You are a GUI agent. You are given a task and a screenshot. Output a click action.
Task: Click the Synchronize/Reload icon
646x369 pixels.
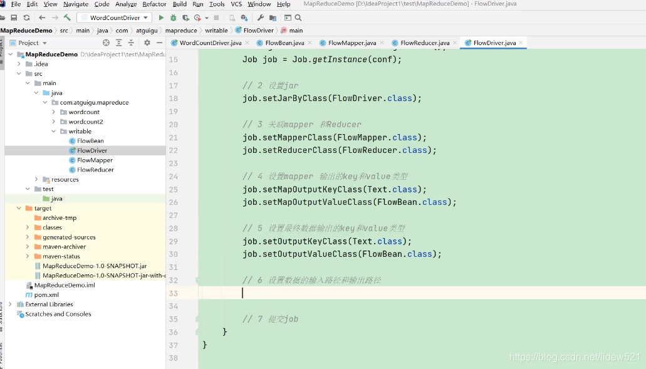(27, 18)
